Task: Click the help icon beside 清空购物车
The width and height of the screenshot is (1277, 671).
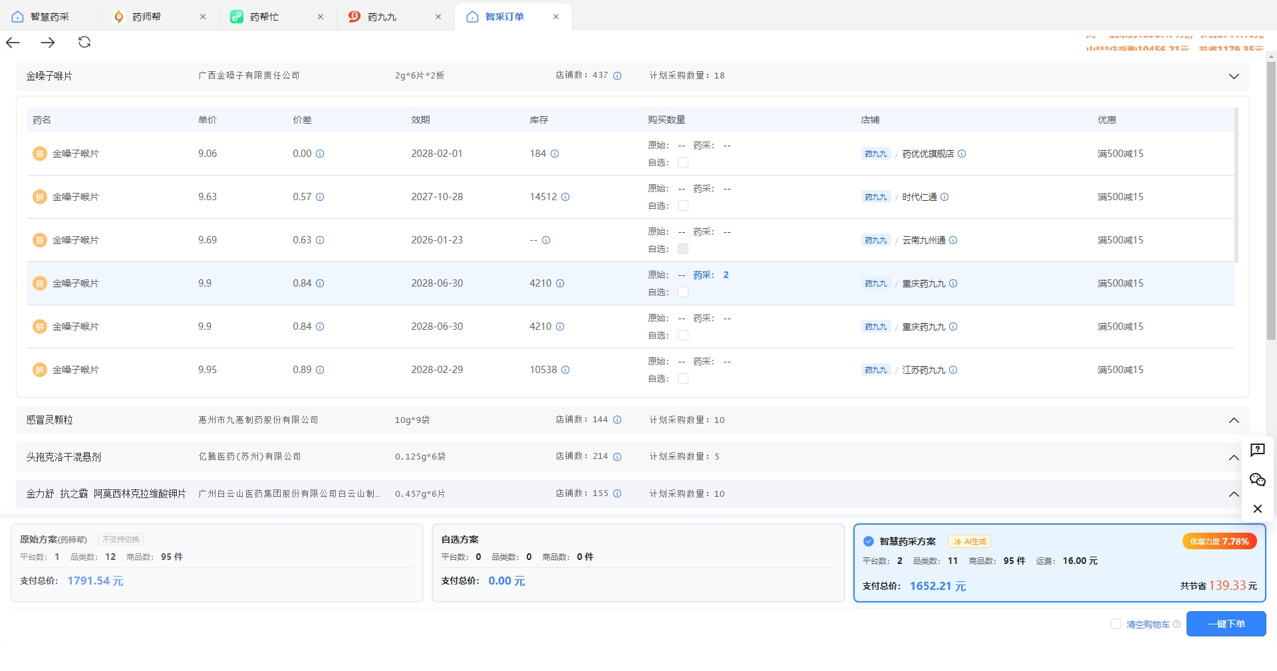Action: (1177, 624)
